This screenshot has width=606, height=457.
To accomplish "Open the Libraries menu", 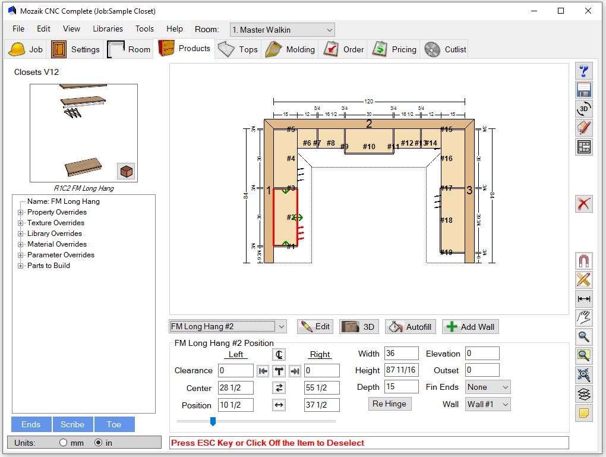I will pyautogui.click(x=108, y=29).
